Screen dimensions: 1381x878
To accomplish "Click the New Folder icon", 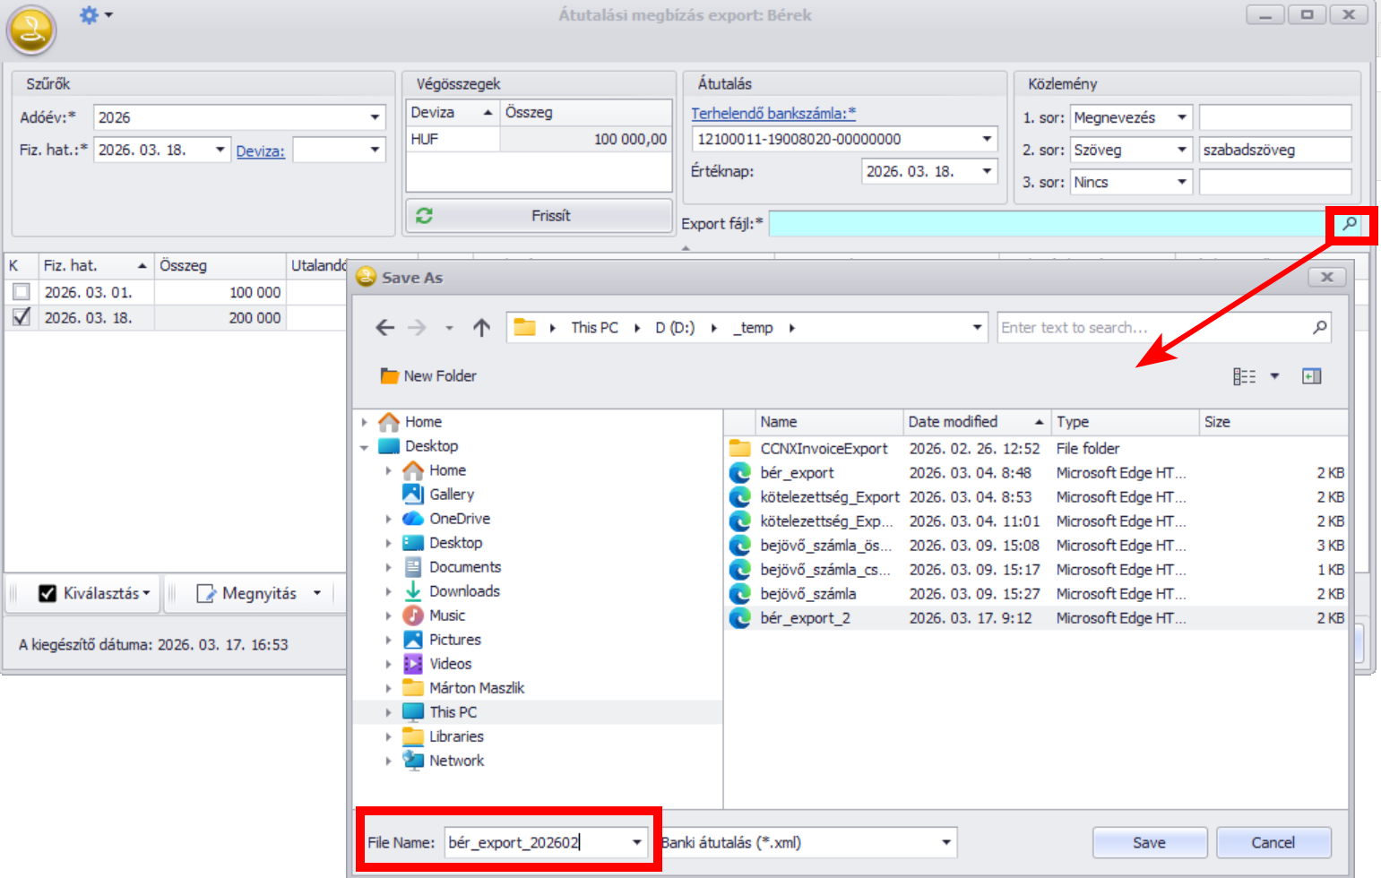I will (x=390, y=376).
